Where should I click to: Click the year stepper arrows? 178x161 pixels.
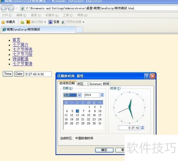point(102,95)
